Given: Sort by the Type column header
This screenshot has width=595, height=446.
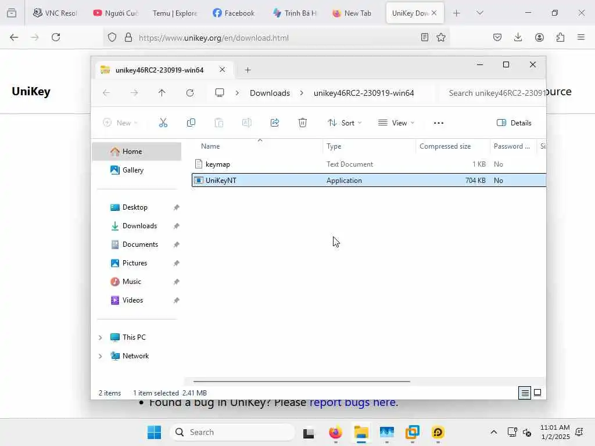Looking at the screenshot, I should point(334,146).
